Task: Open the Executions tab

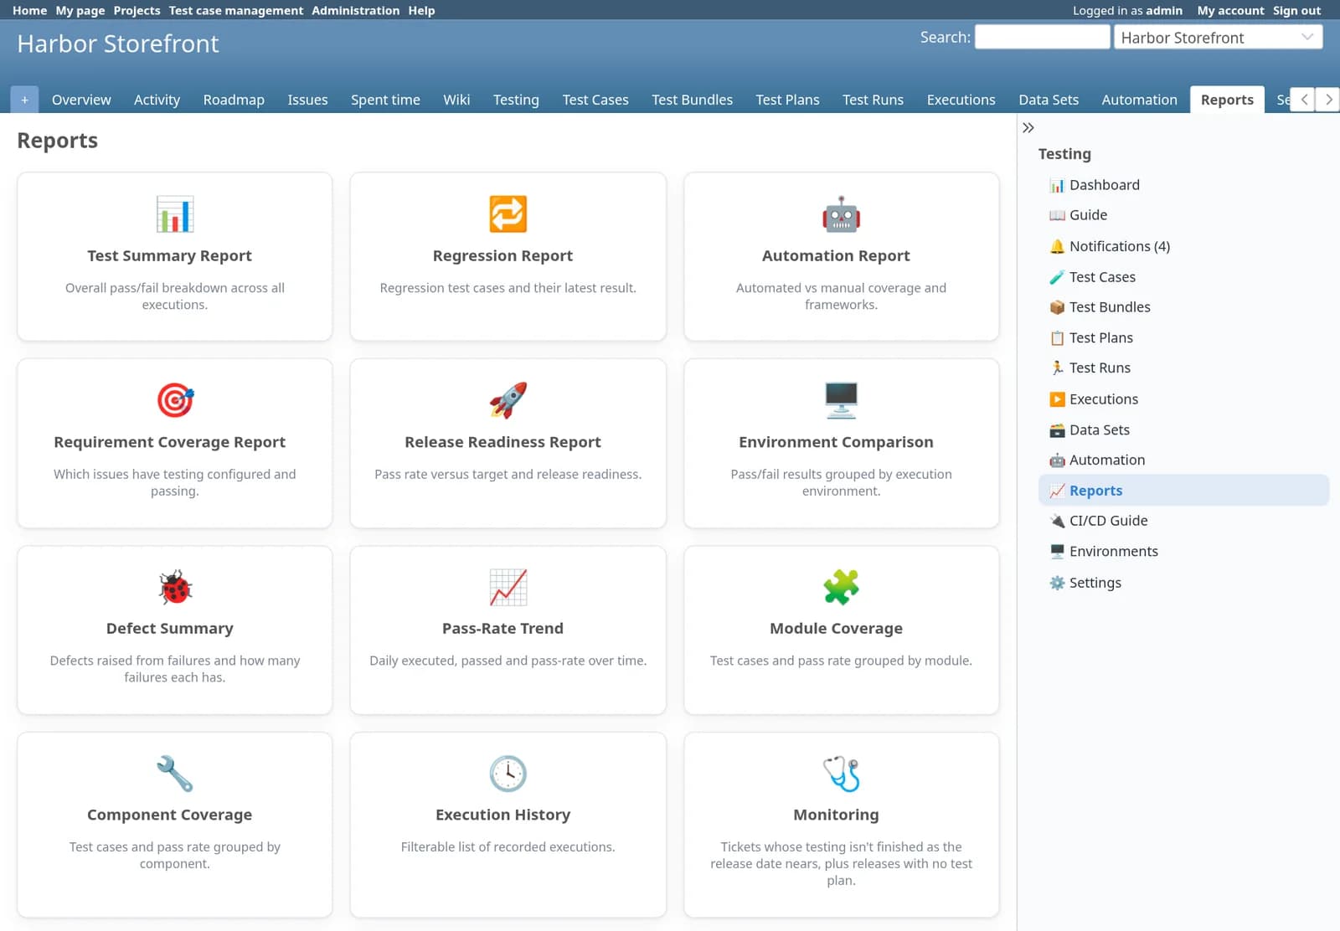Action: pos(961,100)
